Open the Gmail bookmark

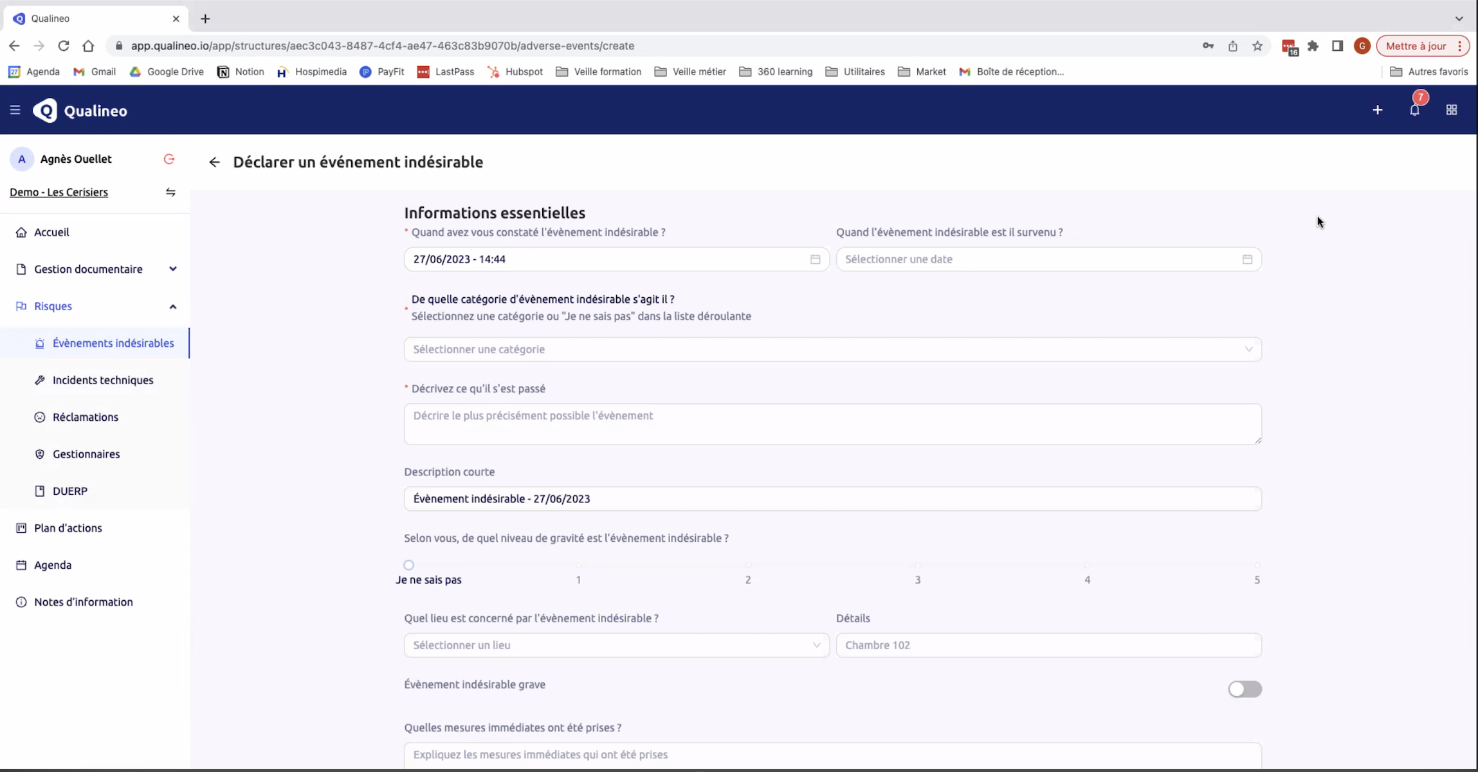(x=103, y=71)
